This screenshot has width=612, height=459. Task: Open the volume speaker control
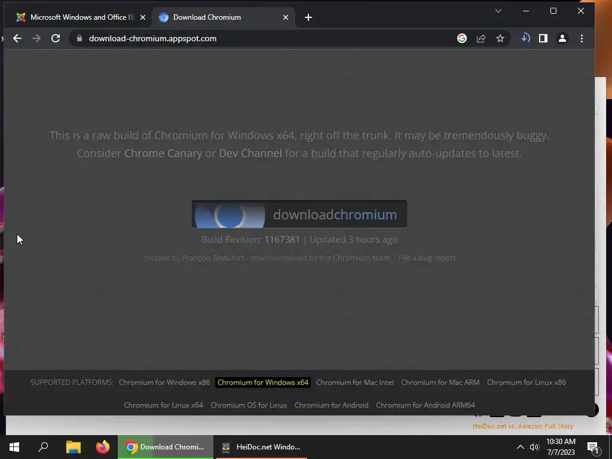click(x=534, y=447)
